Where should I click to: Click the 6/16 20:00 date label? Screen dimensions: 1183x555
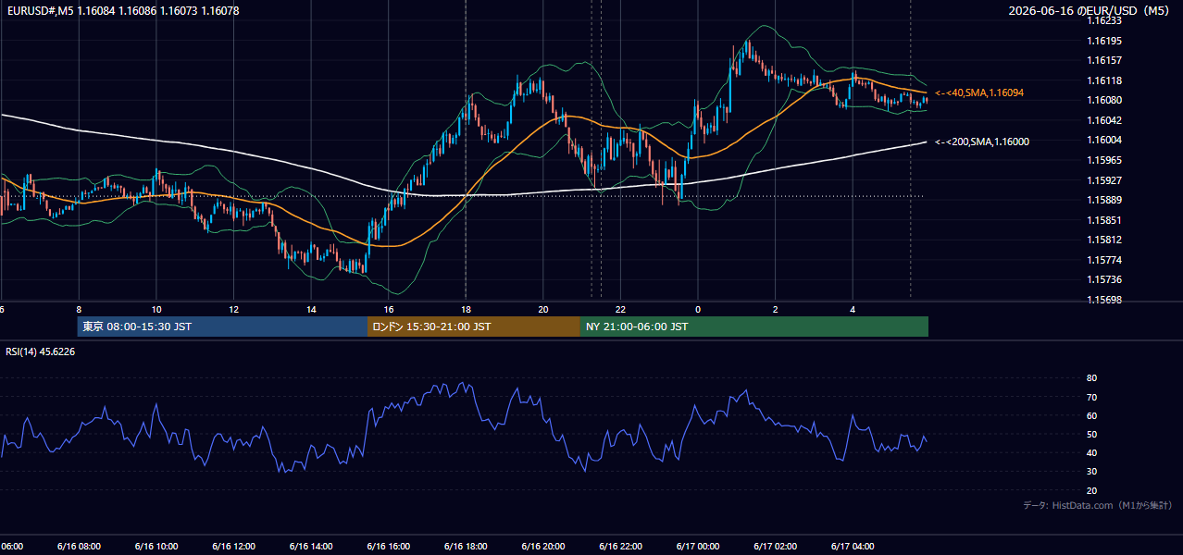tap(543, 546)
